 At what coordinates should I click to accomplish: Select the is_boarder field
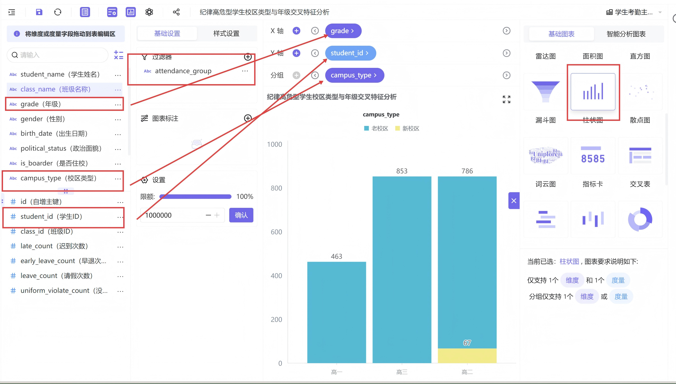65,164
